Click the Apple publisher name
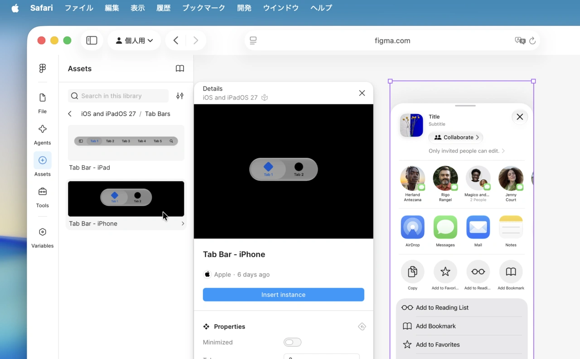This screenshot has height=359, width=580. point(222,274)
